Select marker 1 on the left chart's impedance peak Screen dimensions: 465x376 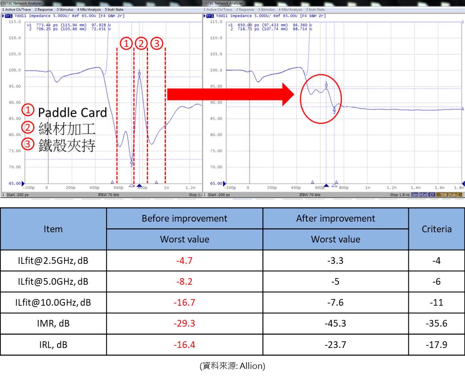(139, 73)
